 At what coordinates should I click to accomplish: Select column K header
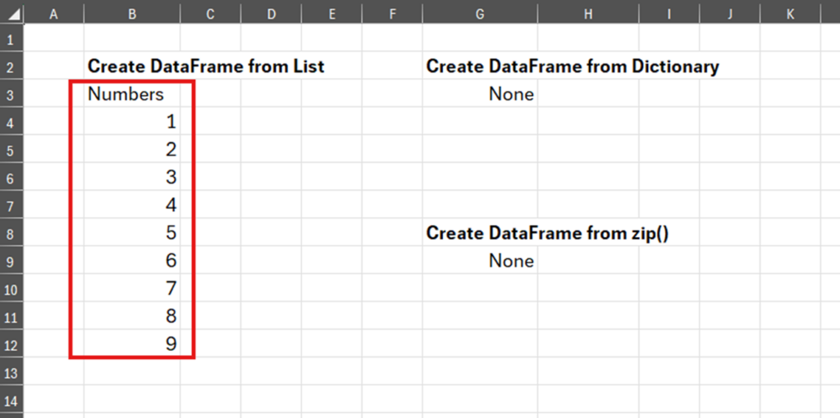click(x=790, y=15)
